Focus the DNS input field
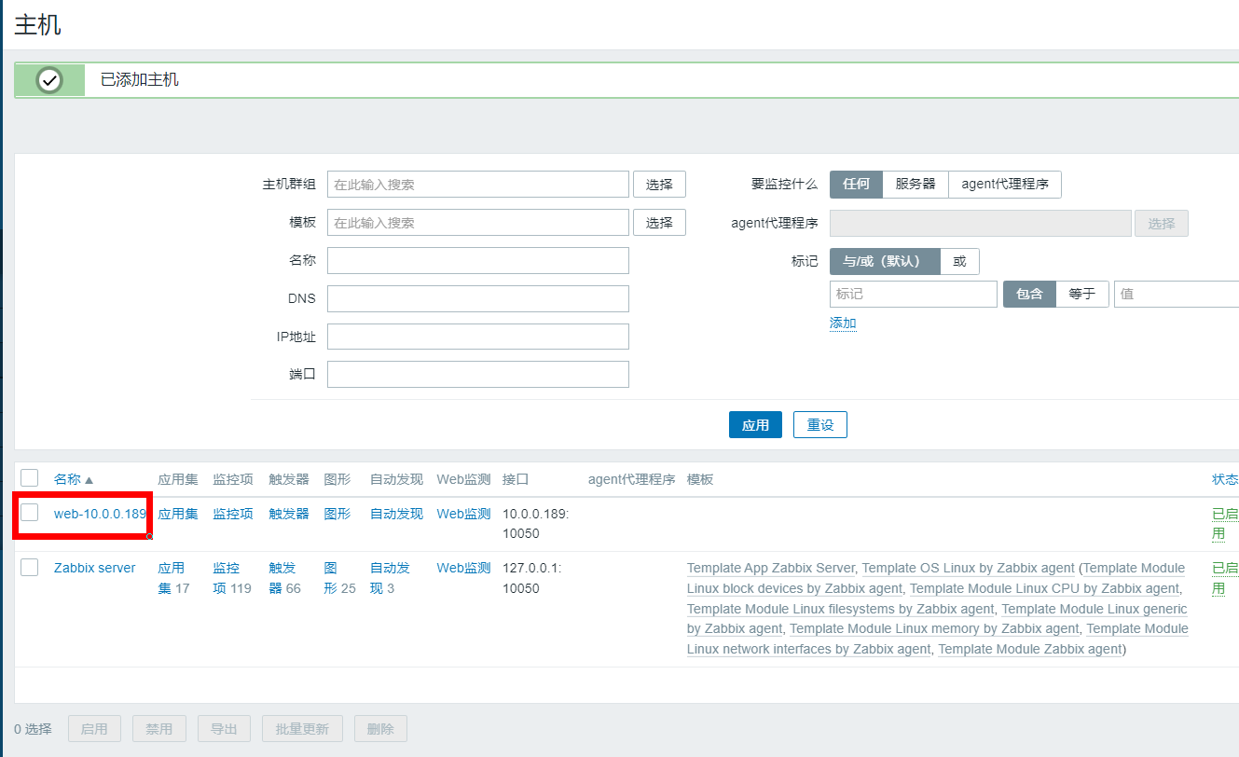Screen dimensions: 1239x757 (478, 298)
